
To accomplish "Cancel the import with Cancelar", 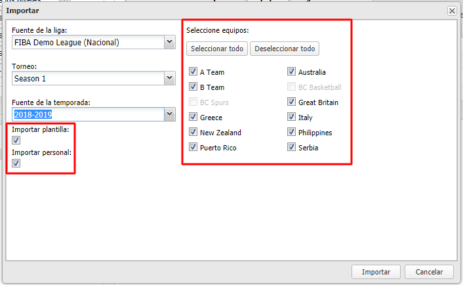I will click(x=429, y=272).
